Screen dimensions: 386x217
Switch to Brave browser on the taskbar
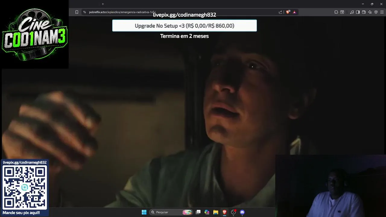point(224,212)
